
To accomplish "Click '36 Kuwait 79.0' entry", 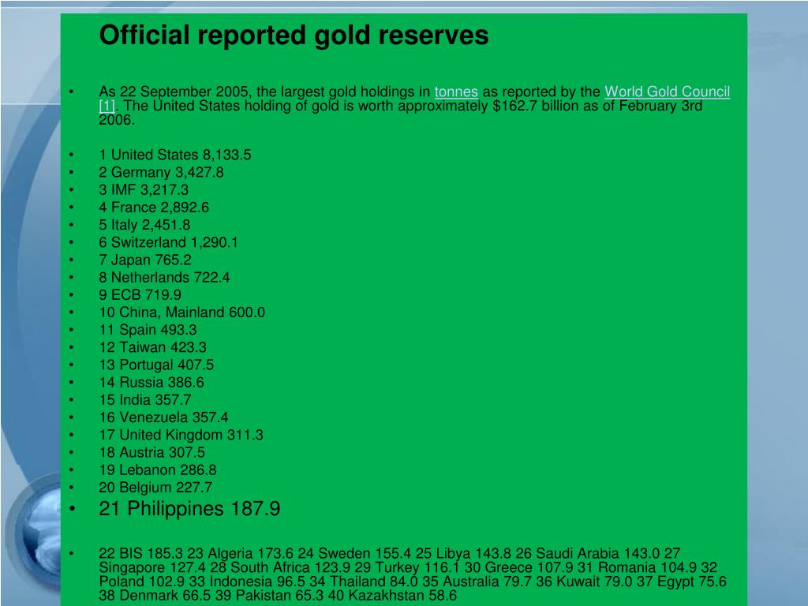I will [x=584, y=582].
